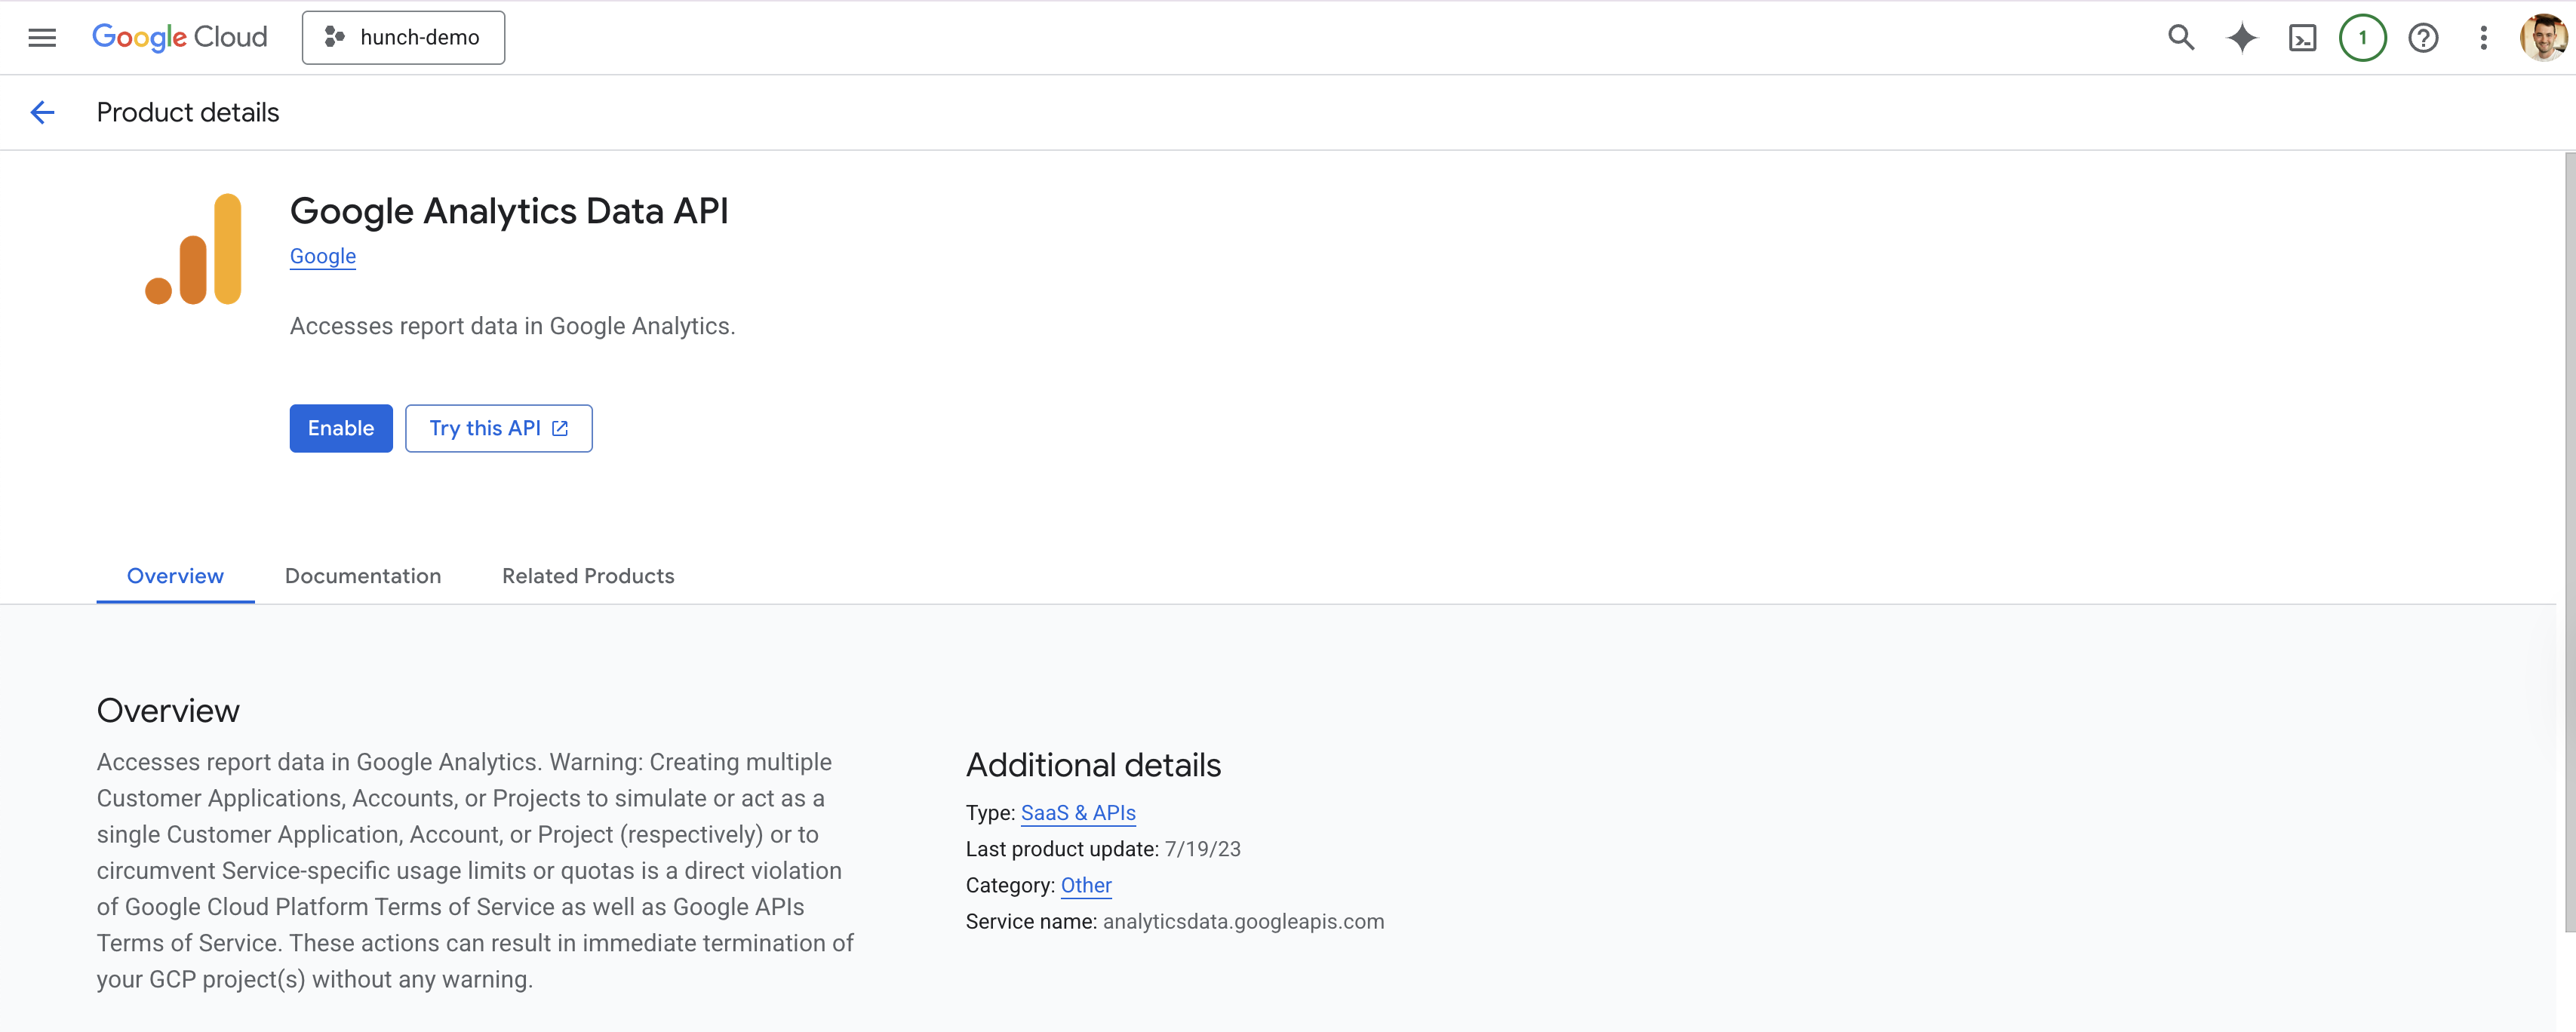
Task: Click Try this API
Action: coord(498,428)
